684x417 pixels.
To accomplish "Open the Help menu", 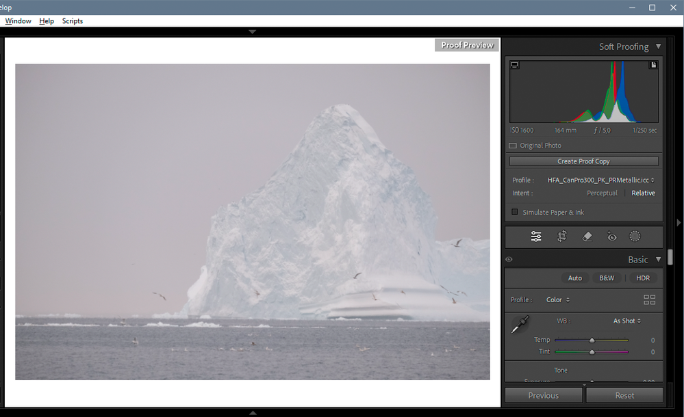I will point(47,21).
